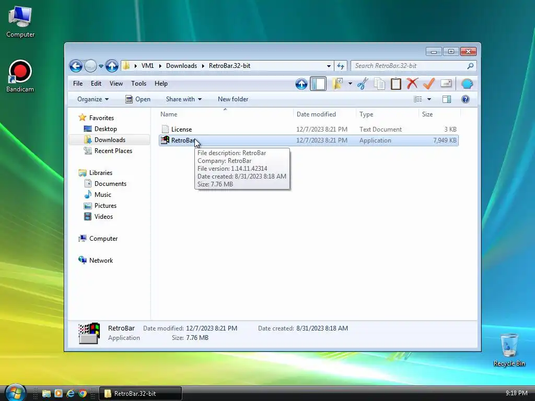535x401 pixels.
Task: Click Libraries in the navigation pane
Action: coord(101,173)
